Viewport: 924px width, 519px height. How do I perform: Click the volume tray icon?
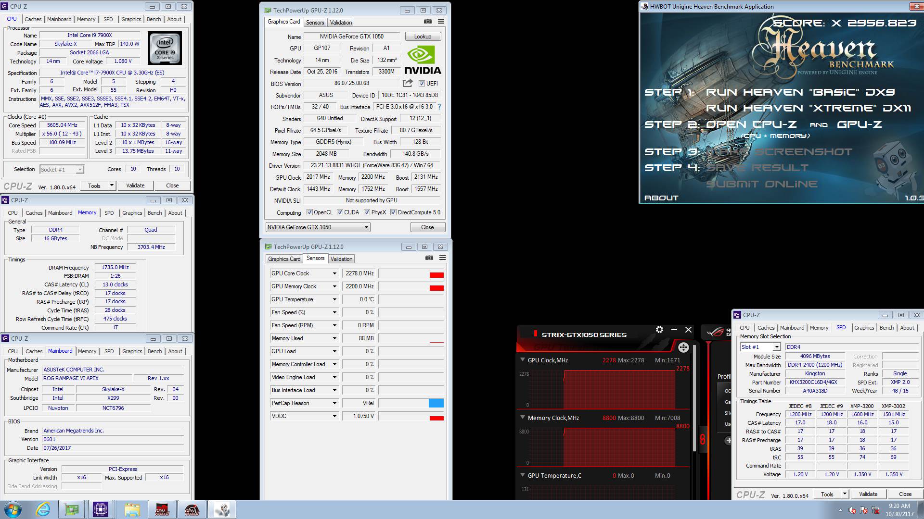point(852,510)
